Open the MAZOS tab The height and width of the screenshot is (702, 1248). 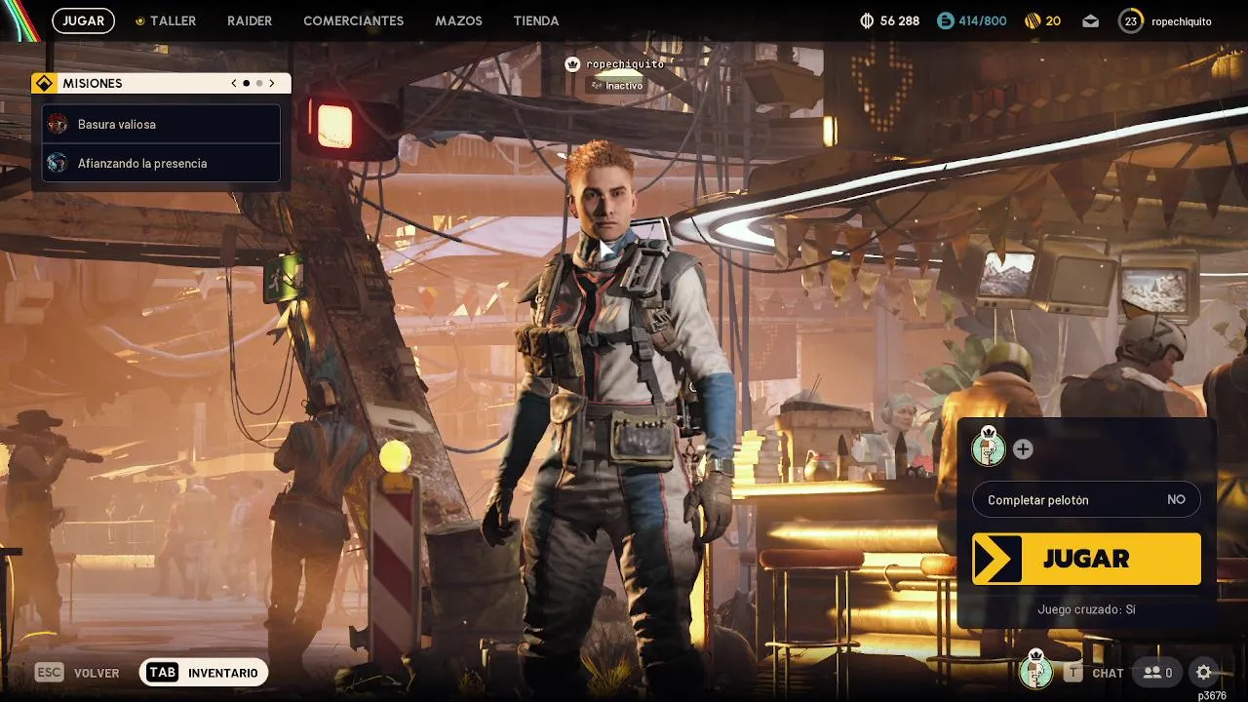click(x=458, y=20)
